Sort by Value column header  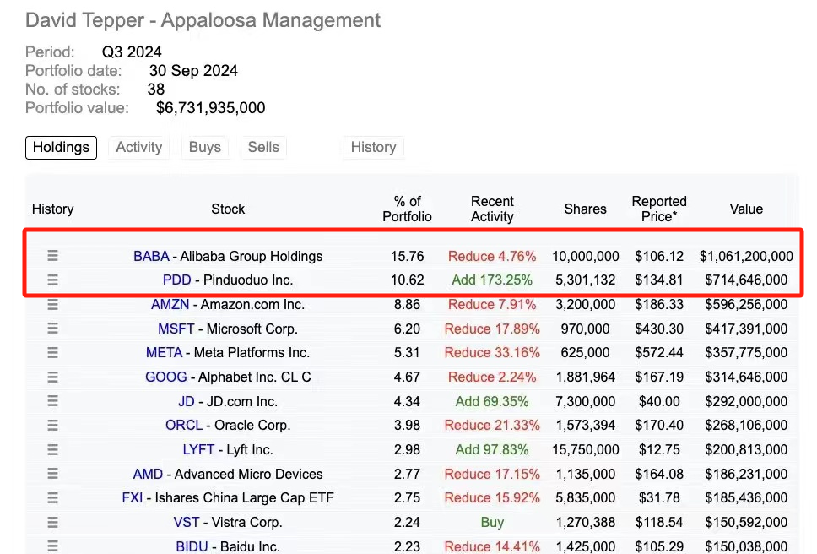pyautogui.click(x=746, y=209)
